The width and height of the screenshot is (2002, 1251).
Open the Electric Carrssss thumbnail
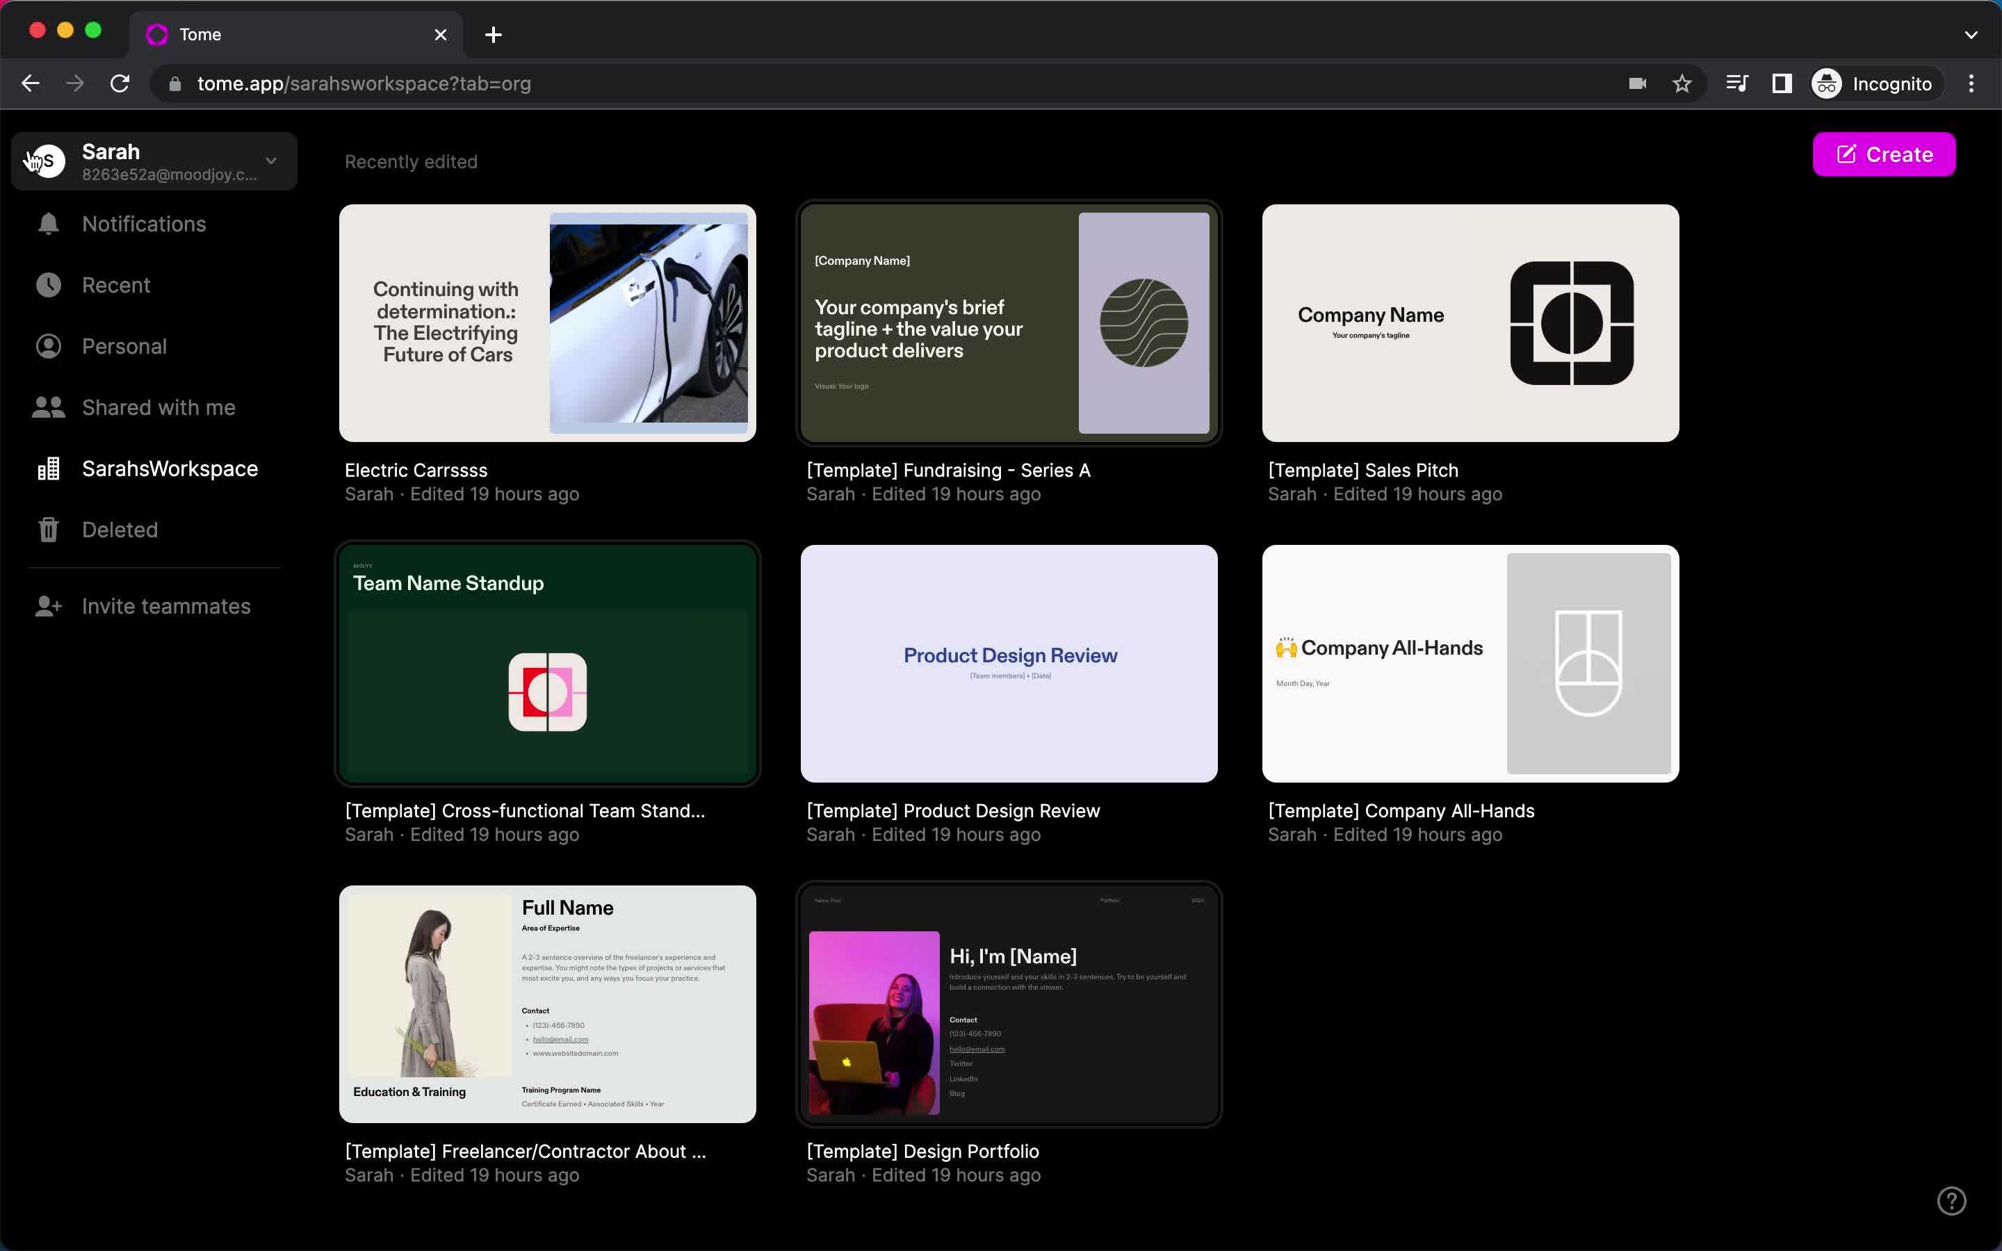pos(548,323)
